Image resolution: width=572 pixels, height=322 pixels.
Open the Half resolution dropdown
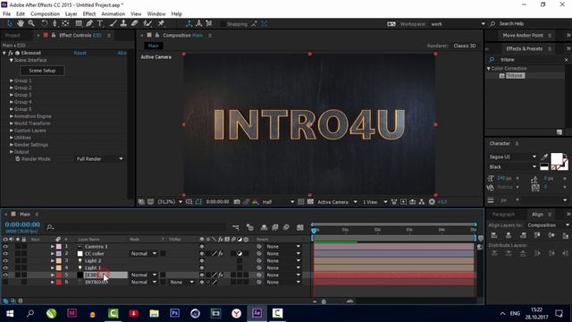click(x=278, y=202)
